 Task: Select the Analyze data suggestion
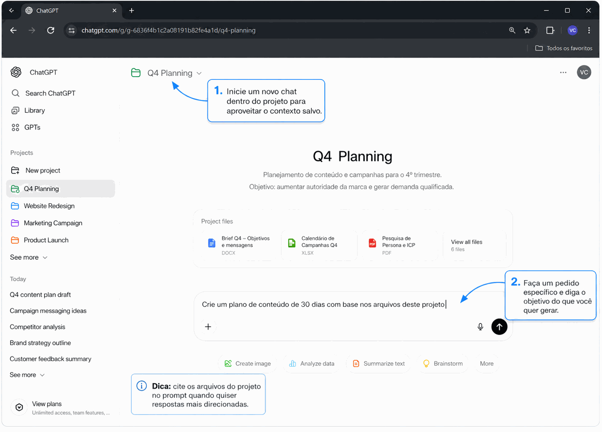(312, 363)
